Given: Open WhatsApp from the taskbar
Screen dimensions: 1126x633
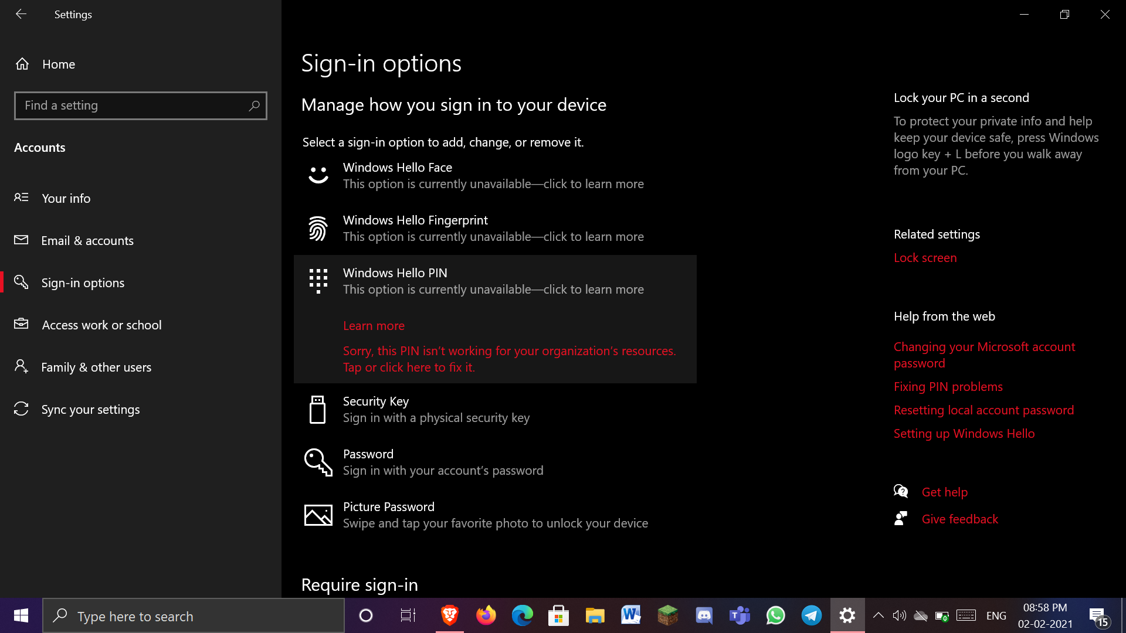Looking at the screenshot, I should [x=776, y=615].
